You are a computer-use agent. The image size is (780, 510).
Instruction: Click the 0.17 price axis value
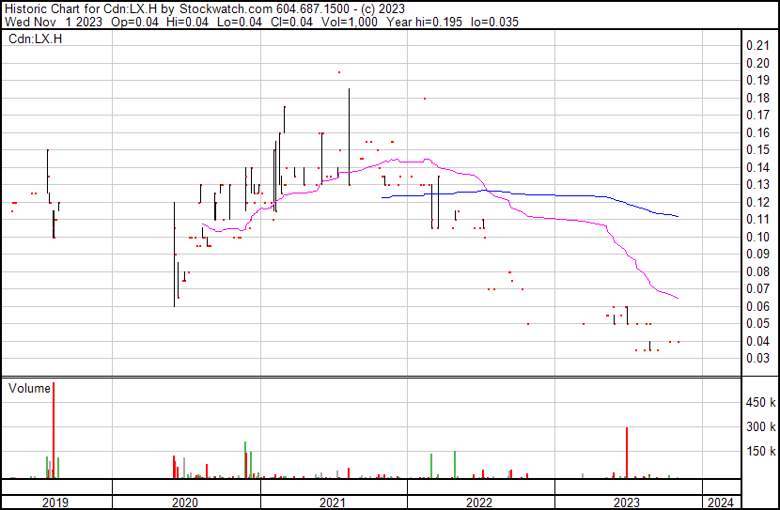pyautogui.click(x=758, y=115)
